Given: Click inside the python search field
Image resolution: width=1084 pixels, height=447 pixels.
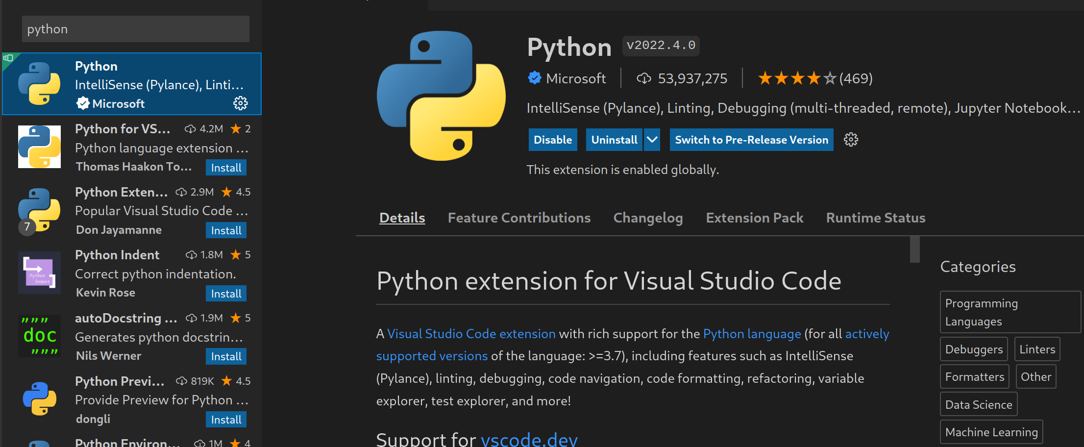Looking at the screenshot, I should pos(135,29).
